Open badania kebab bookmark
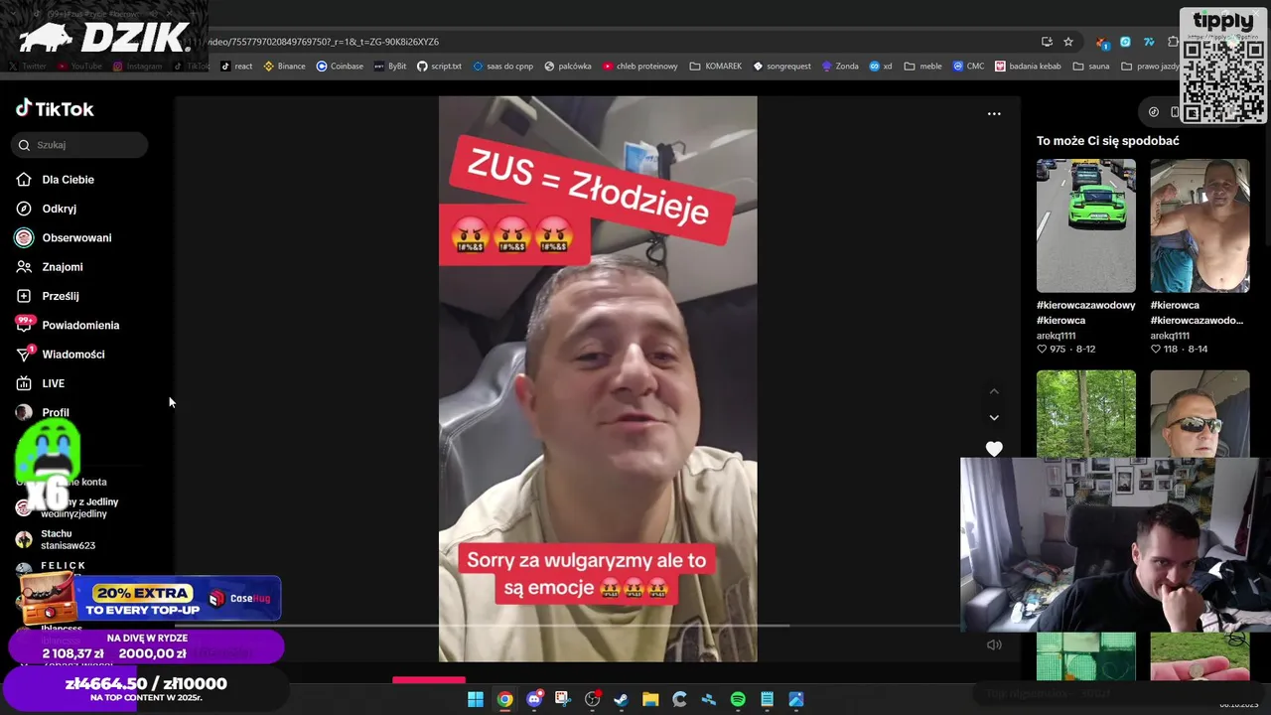 (1028, 67)
